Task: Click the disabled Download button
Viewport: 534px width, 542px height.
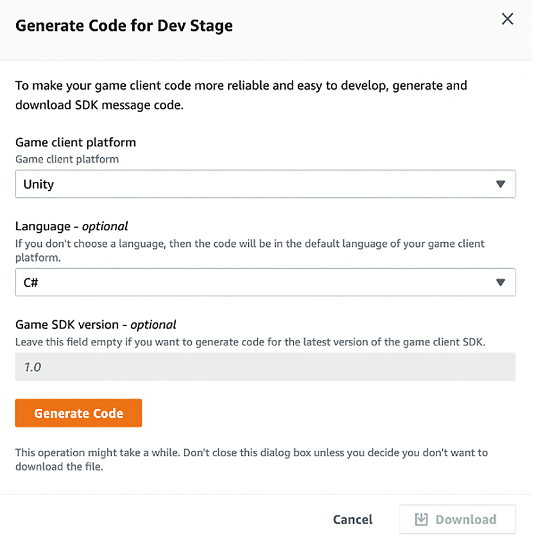Action: point(457,519)
